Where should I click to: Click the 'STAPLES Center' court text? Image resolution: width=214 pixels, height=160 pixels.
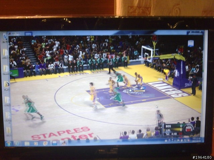click(x=62, y=134)
